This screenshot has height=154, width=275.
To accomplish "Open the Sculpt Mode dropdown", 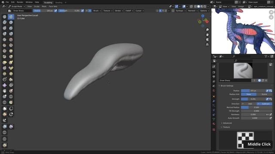I will [x=16, y=6].
